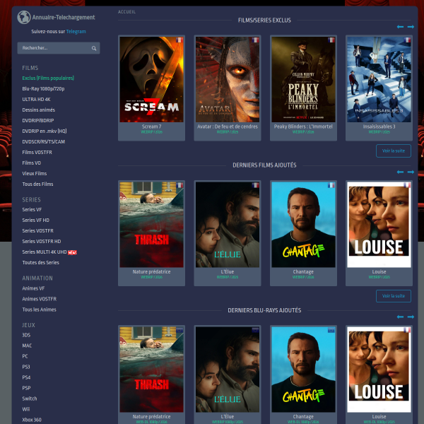Click the magnifier icon in the search box
The height and width of the screenshot is (424, 424).
94,48
